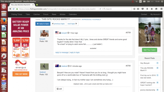Open GREAT looking site recent post

point(148,84)
